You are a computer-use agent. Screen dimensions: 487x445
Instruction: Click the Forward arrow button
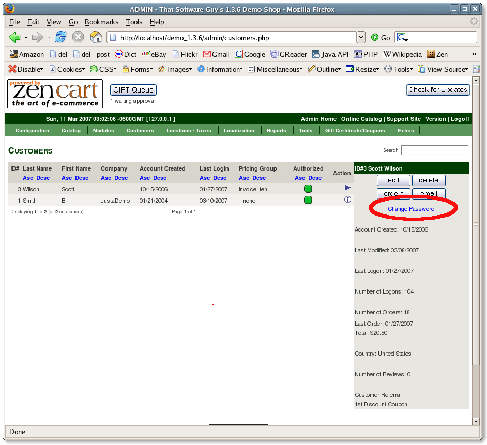(x=38, y=38)
